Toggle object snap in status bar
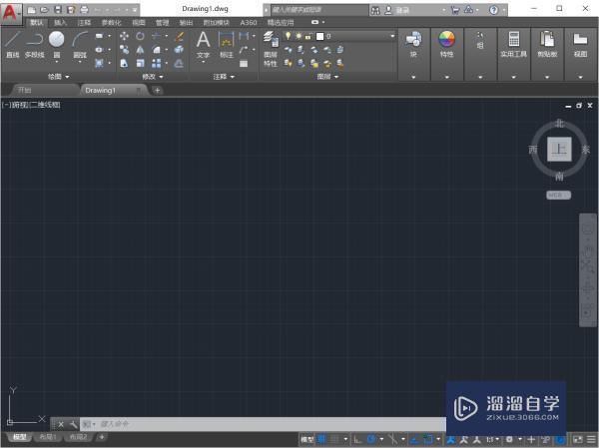The image size is (599, 448). [x=428, y=440]
